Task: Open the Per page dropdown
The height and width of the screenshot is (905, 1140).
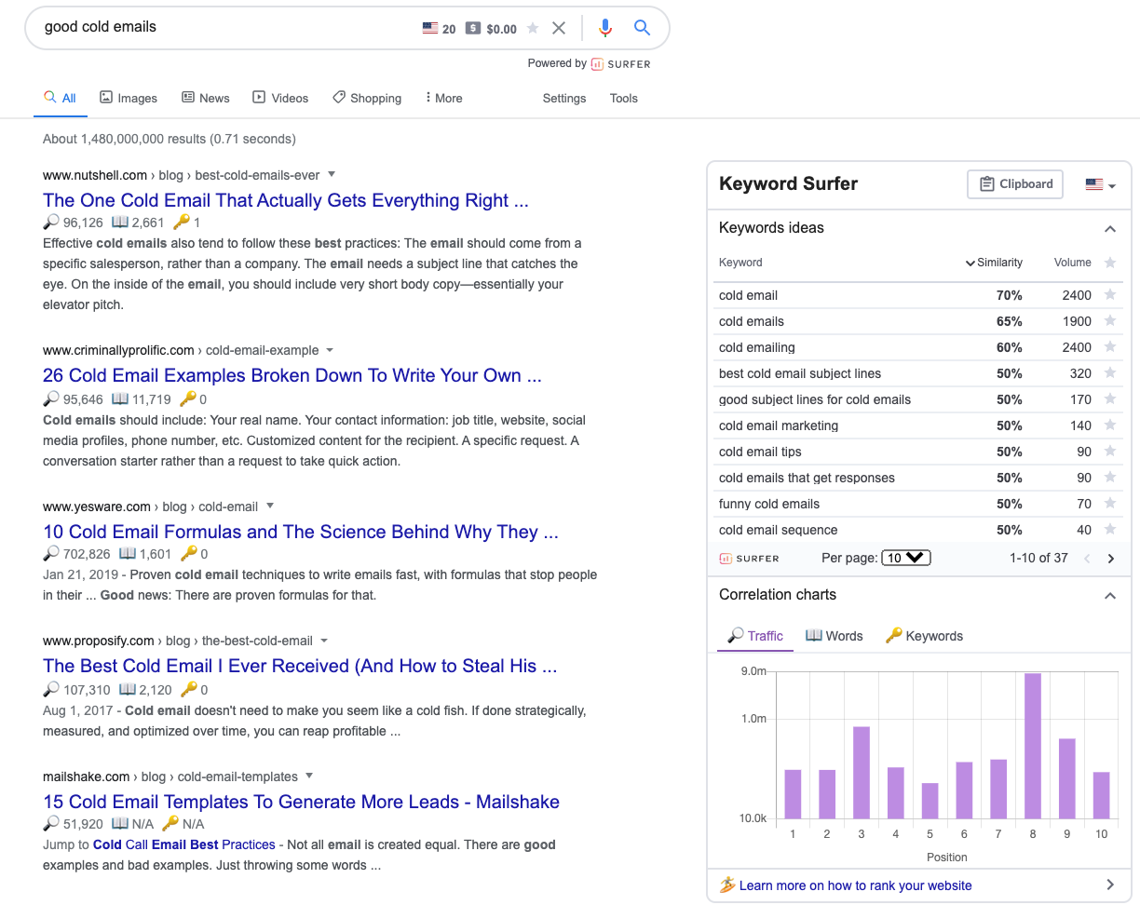Action: (905, 558)
